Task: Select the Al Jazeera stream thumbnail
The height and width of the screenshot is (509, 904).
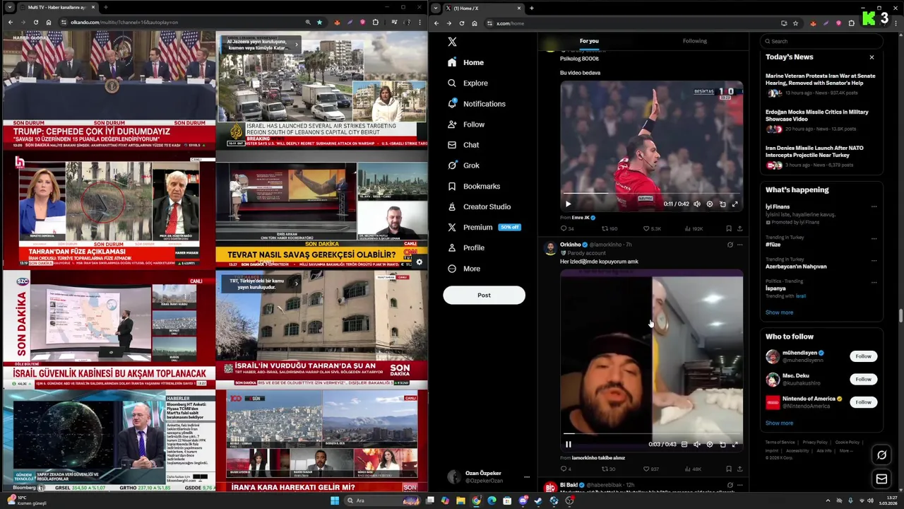Action: coord(321,90)
